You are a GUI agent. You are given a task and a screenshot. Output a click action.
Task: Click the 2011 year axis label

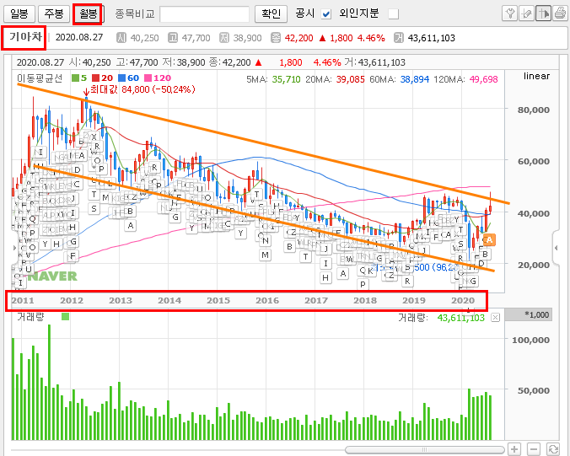coord(23,300)
